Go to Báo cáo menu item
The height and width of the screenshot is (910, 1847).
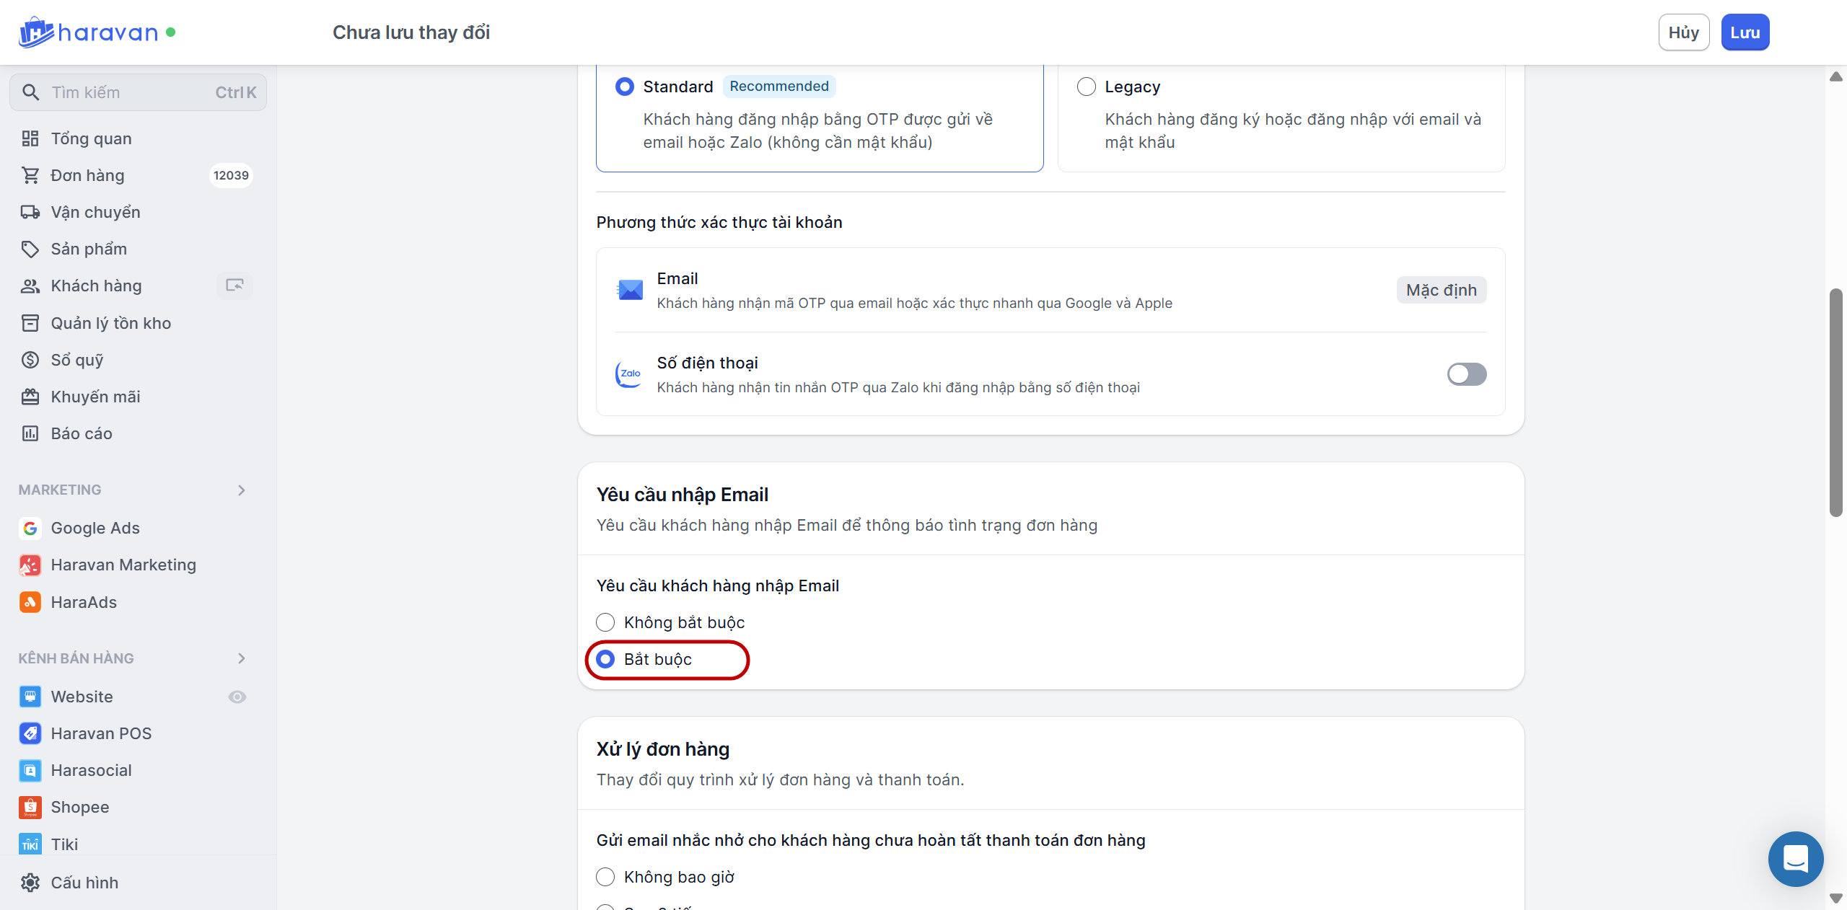pyautogui.click(x=82, y=433)
